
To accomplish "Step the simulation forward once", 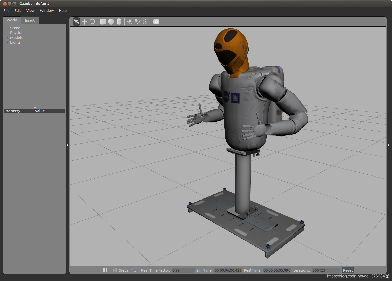I will coord(115,270).
